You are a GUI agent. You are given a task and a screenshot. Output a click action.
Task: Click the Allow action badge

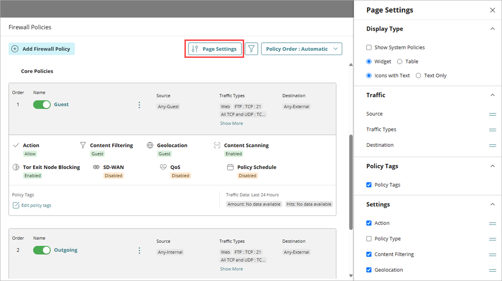[x=30, y=154]
